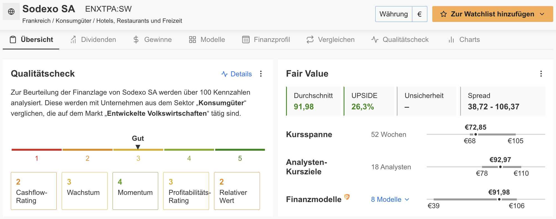Click the Währung currency button
This screenshot has height=219, width=556.
point(394,14)
